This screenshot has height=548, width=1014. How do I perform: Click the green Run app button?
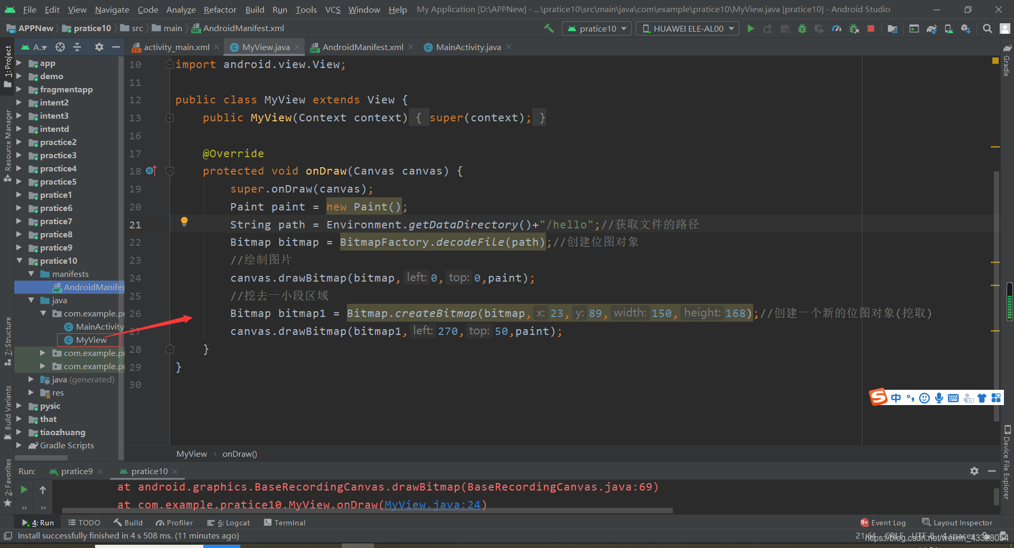(x=750, y=28)
